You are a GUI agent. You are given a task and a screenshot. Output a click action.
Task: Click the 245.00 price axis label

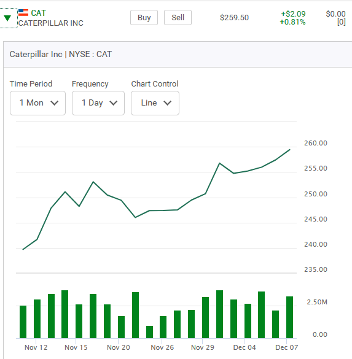tap(316, 219)
